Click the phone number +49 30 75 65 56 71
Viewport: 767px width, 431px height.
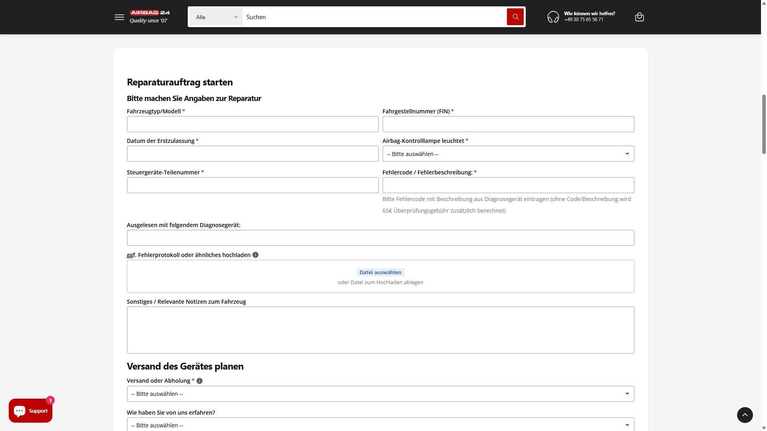point(584,20)
